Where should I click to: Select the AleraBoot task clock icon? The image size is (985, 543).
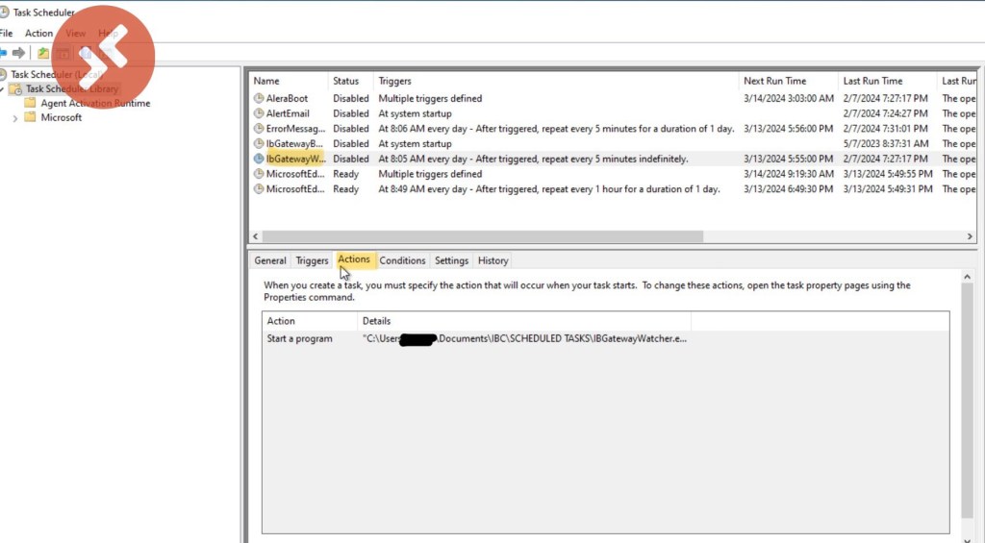click(259, 98)
